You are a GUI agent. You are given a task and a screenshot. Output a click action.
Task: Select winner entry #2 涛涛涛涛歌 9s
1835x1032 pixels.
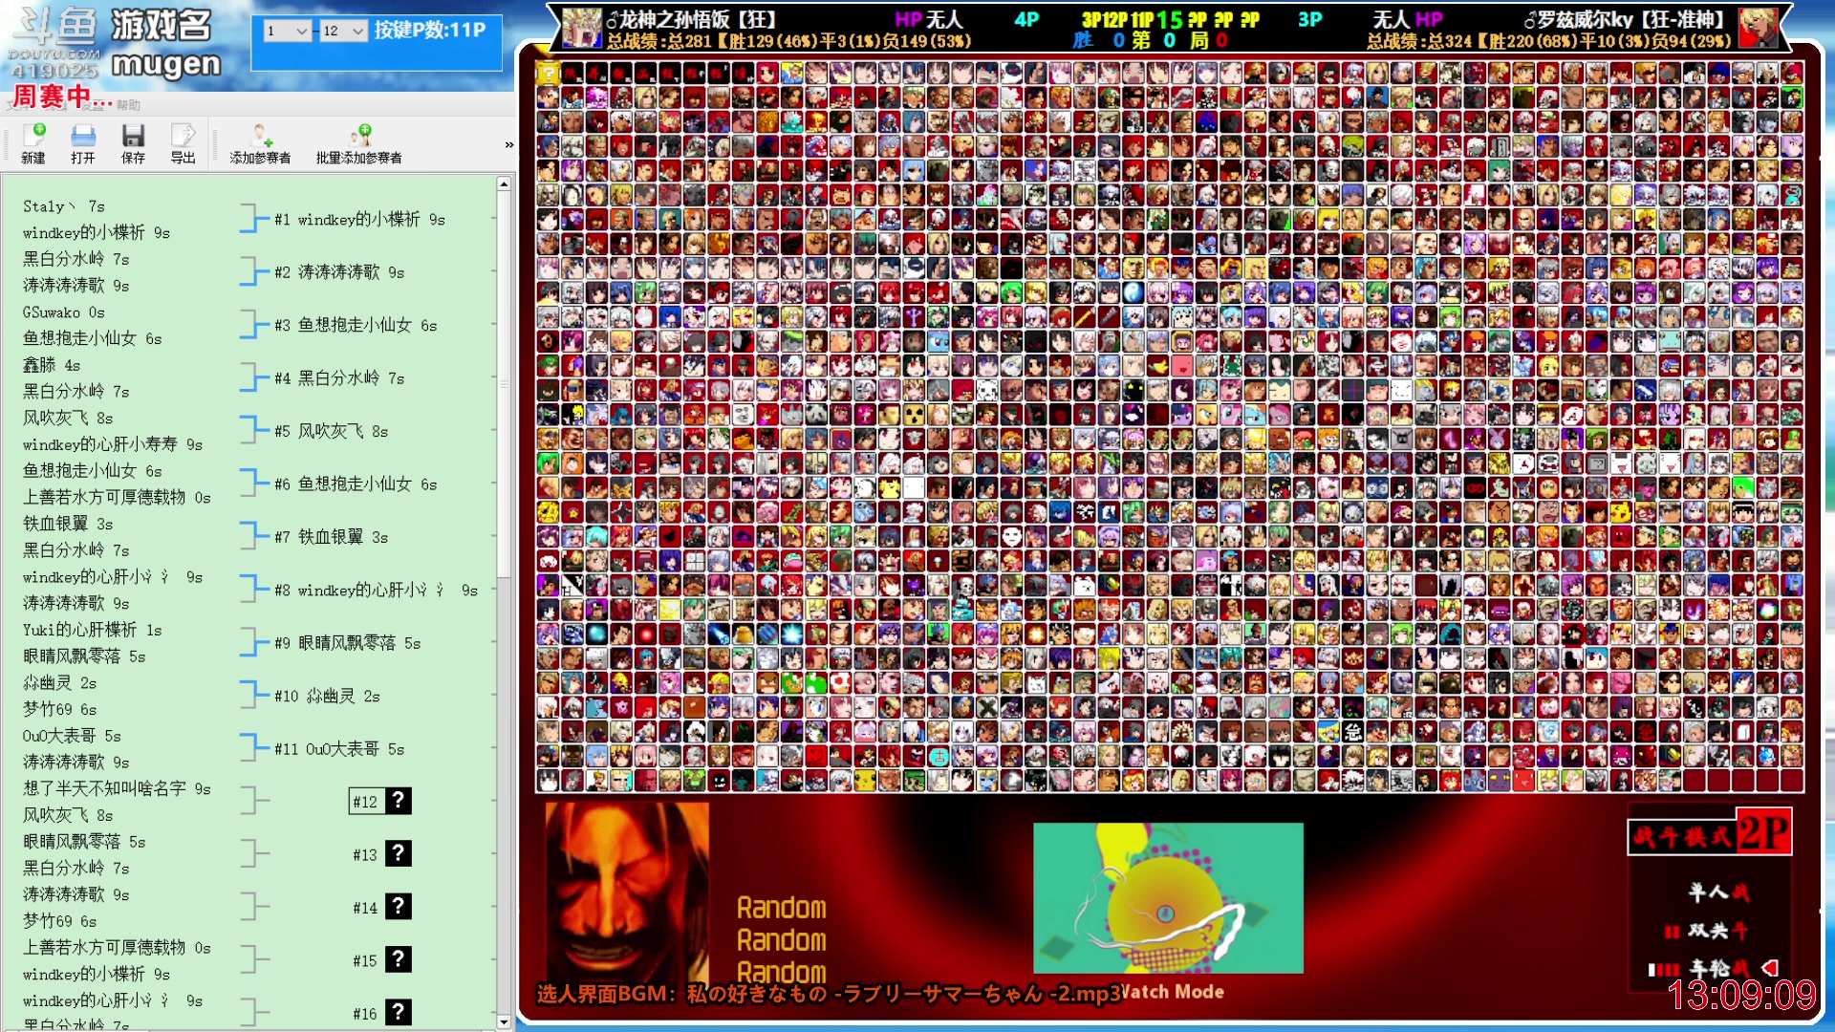click(x=339, y=272)
